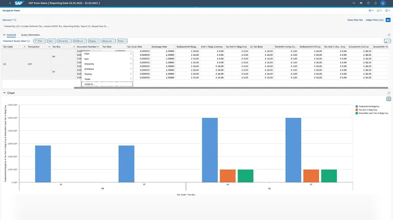Open the Measures dropdown
The image size is (393, 220).
tap(108, 41)
